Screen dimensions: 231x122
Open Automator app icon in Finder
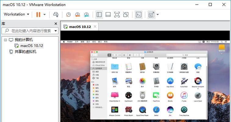[x=184, y=81]
